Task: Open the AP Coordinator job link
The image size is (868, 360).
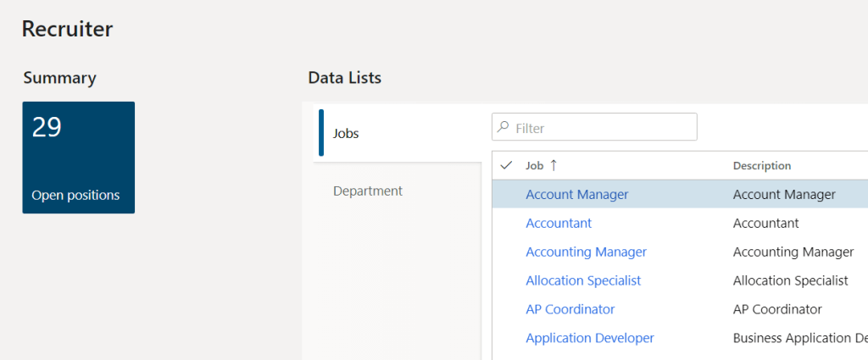Action: click(570, 309)
